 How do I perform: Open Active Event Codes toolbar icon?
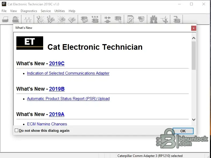[61, 19]
